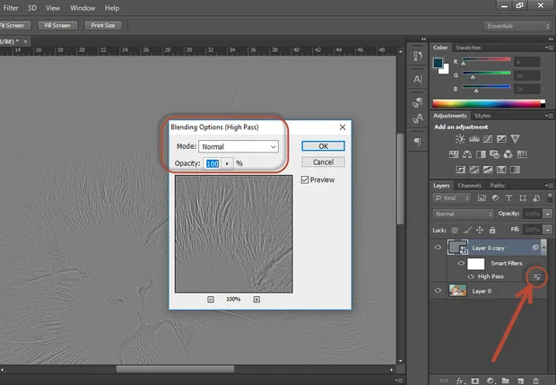Filter layers by adjustment layers icon

[x=495, y=198]
